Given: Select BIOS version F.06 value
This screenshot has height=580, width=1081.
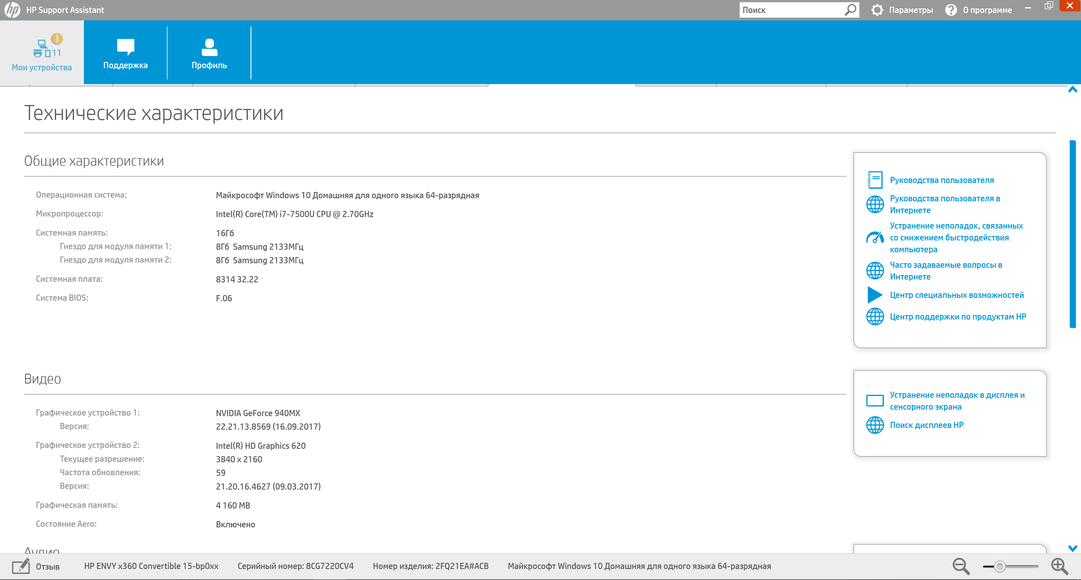Looking at the screenshot, I should point(224,298).
